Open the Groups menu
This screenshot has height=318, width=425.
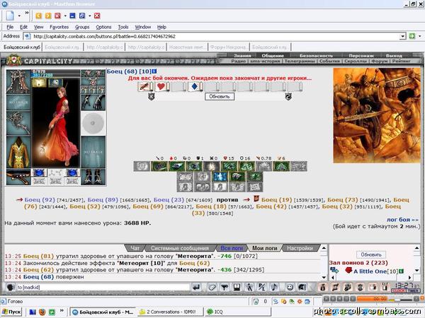click(x=82, y=27)
